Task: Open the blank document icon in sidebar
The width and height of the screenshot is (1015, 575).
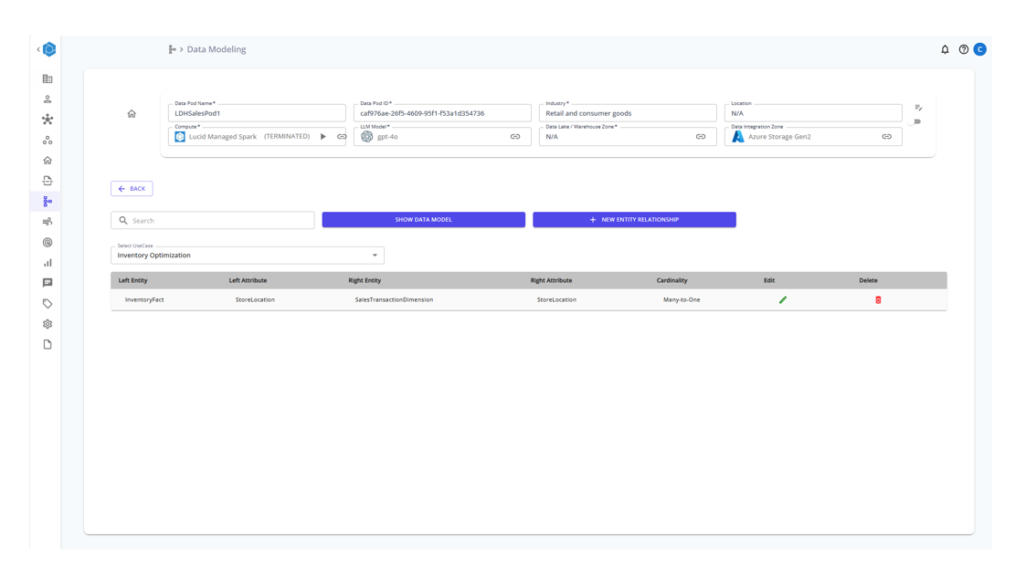Action: [48, 345]
